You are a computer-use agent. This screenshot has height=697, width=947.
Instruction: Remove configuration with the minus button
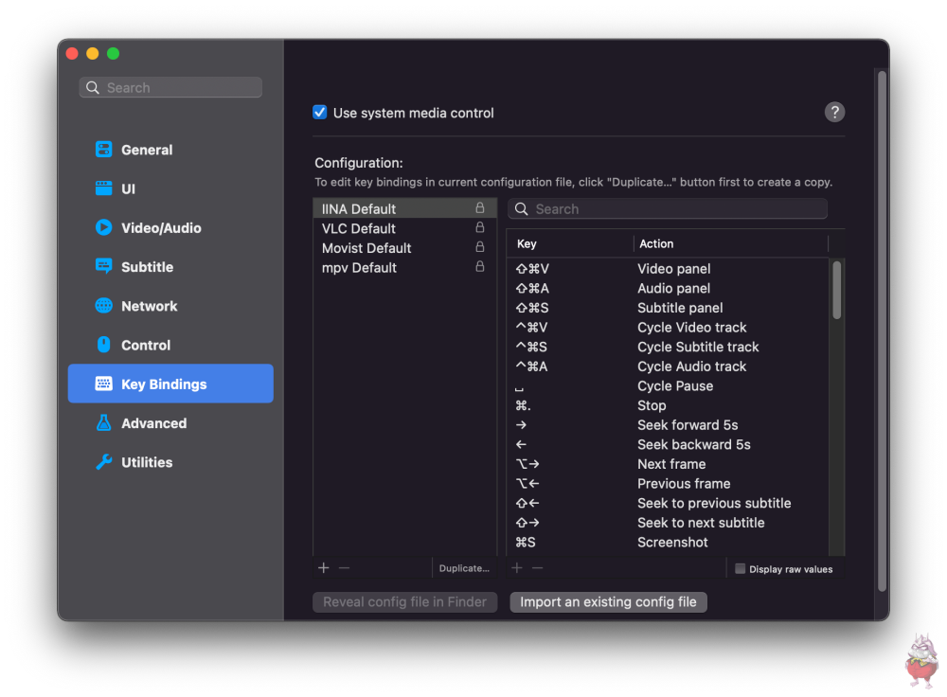coord(345,568)
